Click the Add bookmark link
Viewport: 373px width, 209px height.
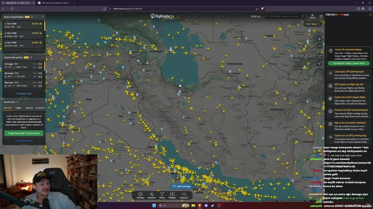coord(24,140)
